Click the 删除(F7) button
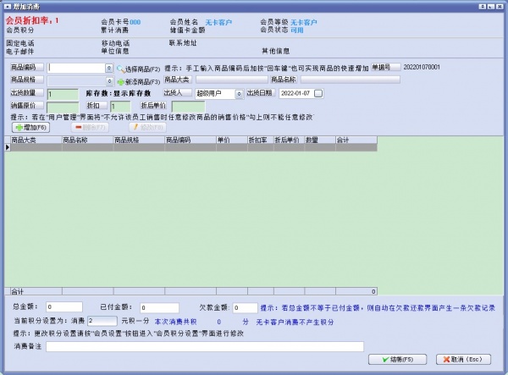 click(x=90, y=127)
